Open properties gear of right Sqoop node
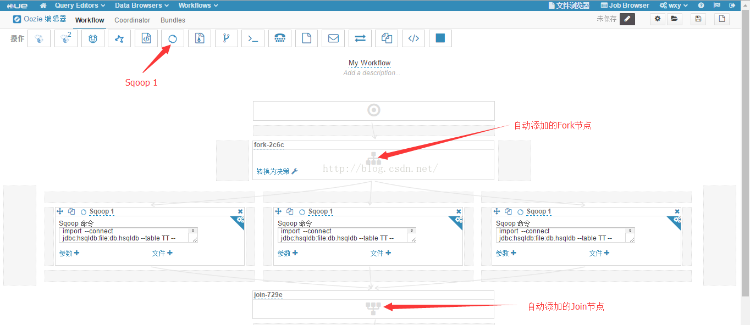The width and height of the screenshot is (750, 325). click(676, 221)
